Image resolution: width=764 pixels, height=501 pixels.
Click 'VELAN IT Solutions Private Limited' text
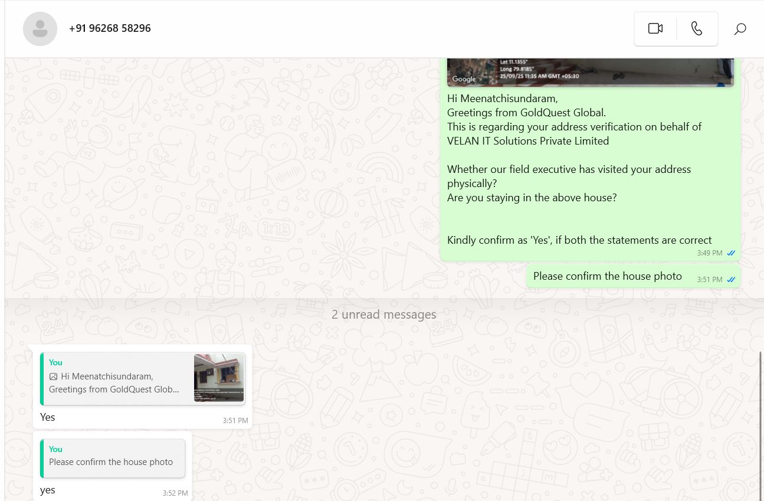click(528, 141)
